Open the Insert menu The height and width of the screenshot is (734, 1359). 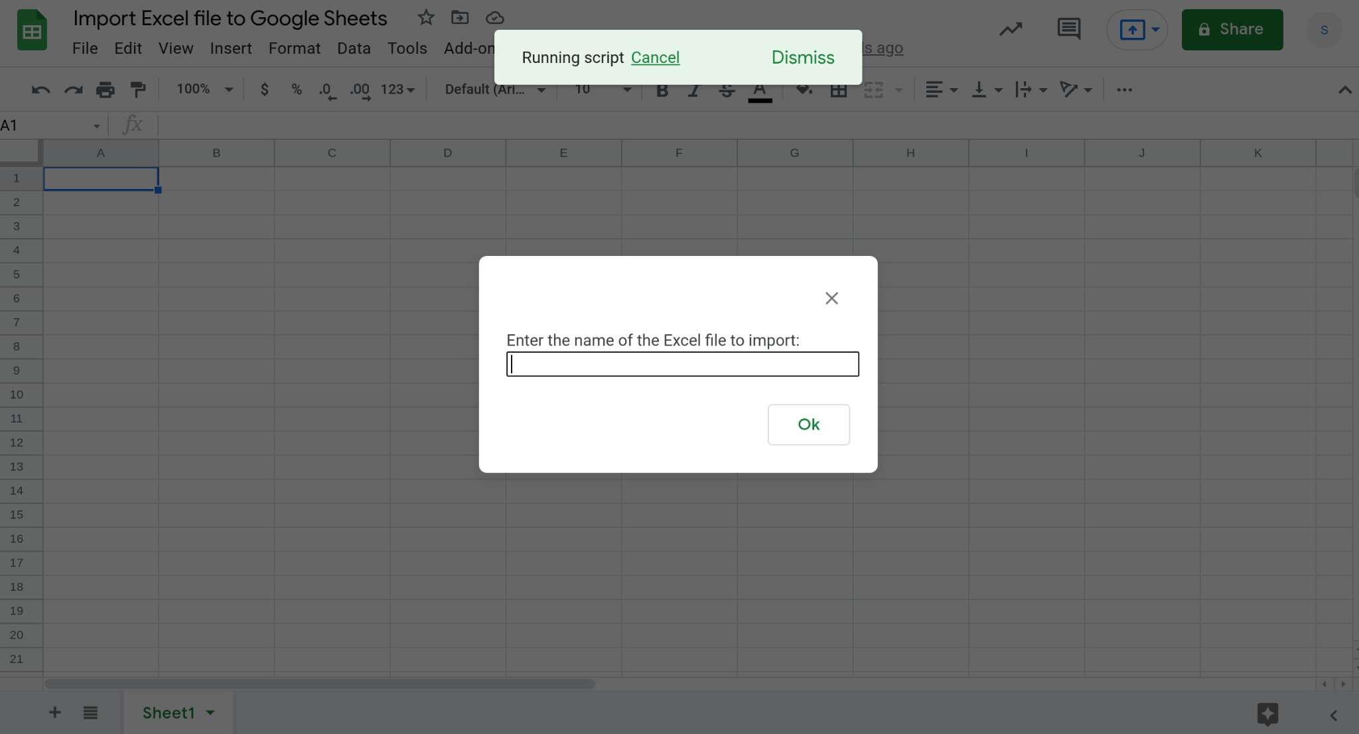(231, 48)
